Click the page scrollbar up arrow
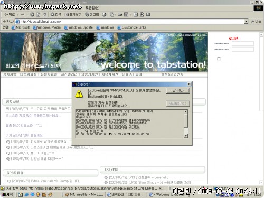264x198 pixels. click(261, 34)
